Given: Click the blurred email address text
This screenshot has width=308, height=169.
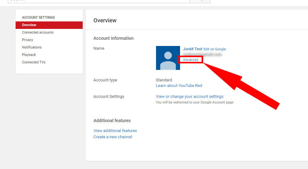Looking at the screenshot, I should point(202,55).
